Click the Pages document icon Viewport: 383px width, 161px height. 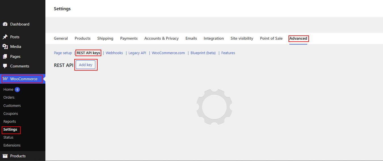(x=5, y=56)
